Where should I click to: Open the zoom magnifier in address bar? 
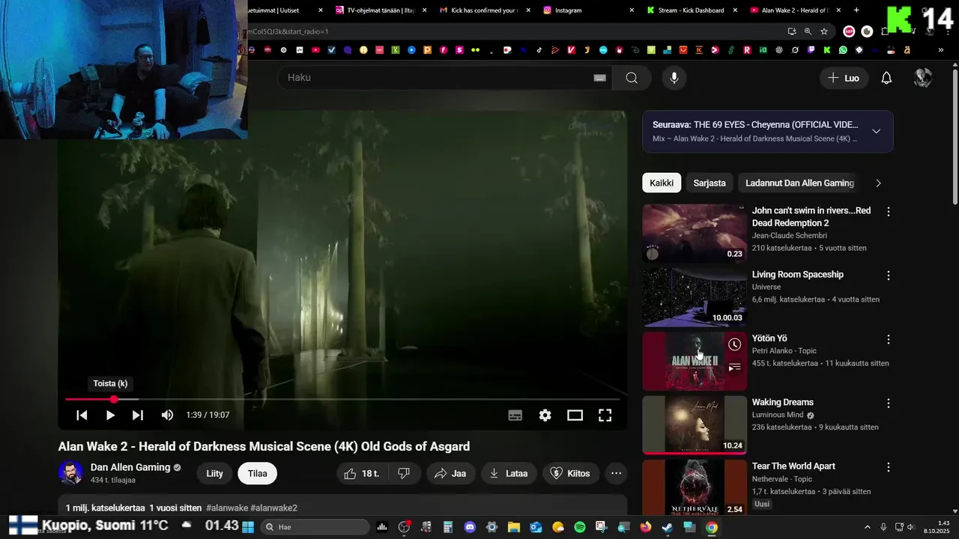point(808,31)
